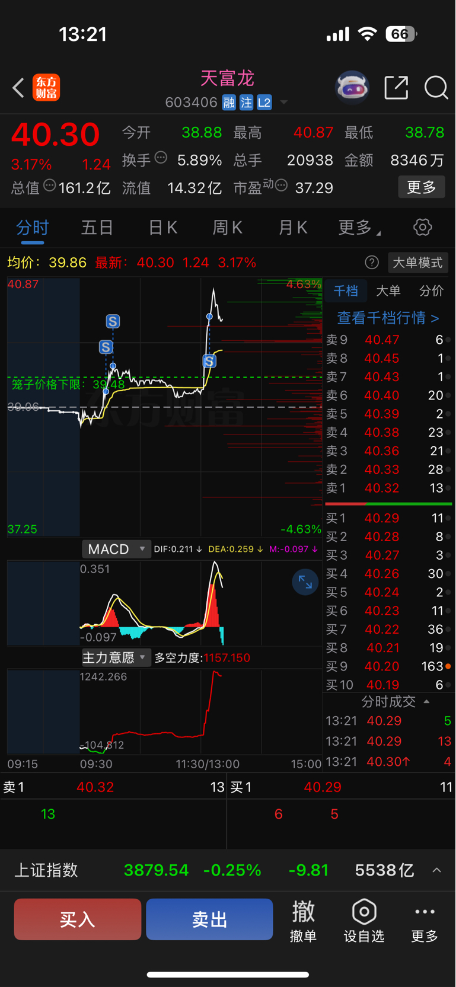Tap the 13:21 40.30 trade record

coord(388,761)
